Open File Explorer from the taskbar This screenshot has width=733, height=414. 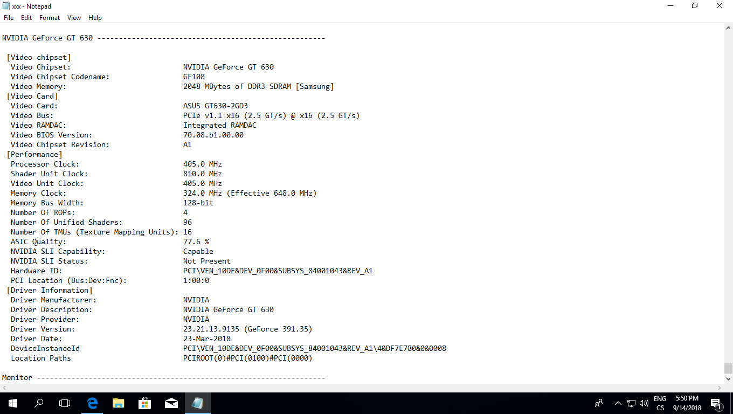(x=119, y=403)
